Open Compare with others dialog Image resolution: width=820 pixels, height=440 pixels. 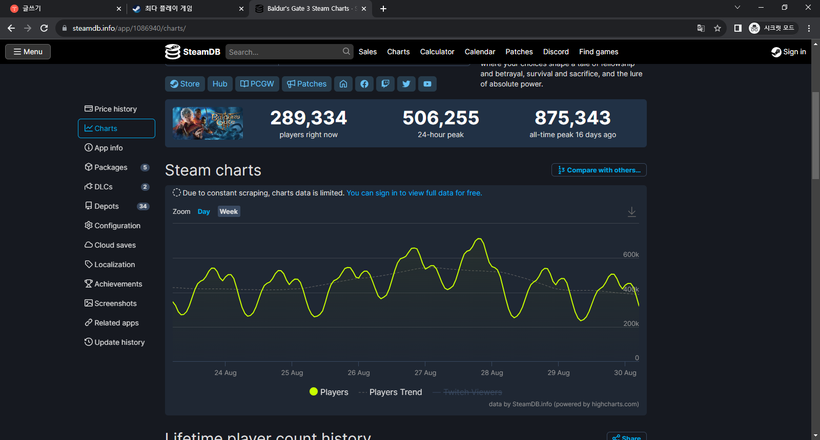coord(599,170)
